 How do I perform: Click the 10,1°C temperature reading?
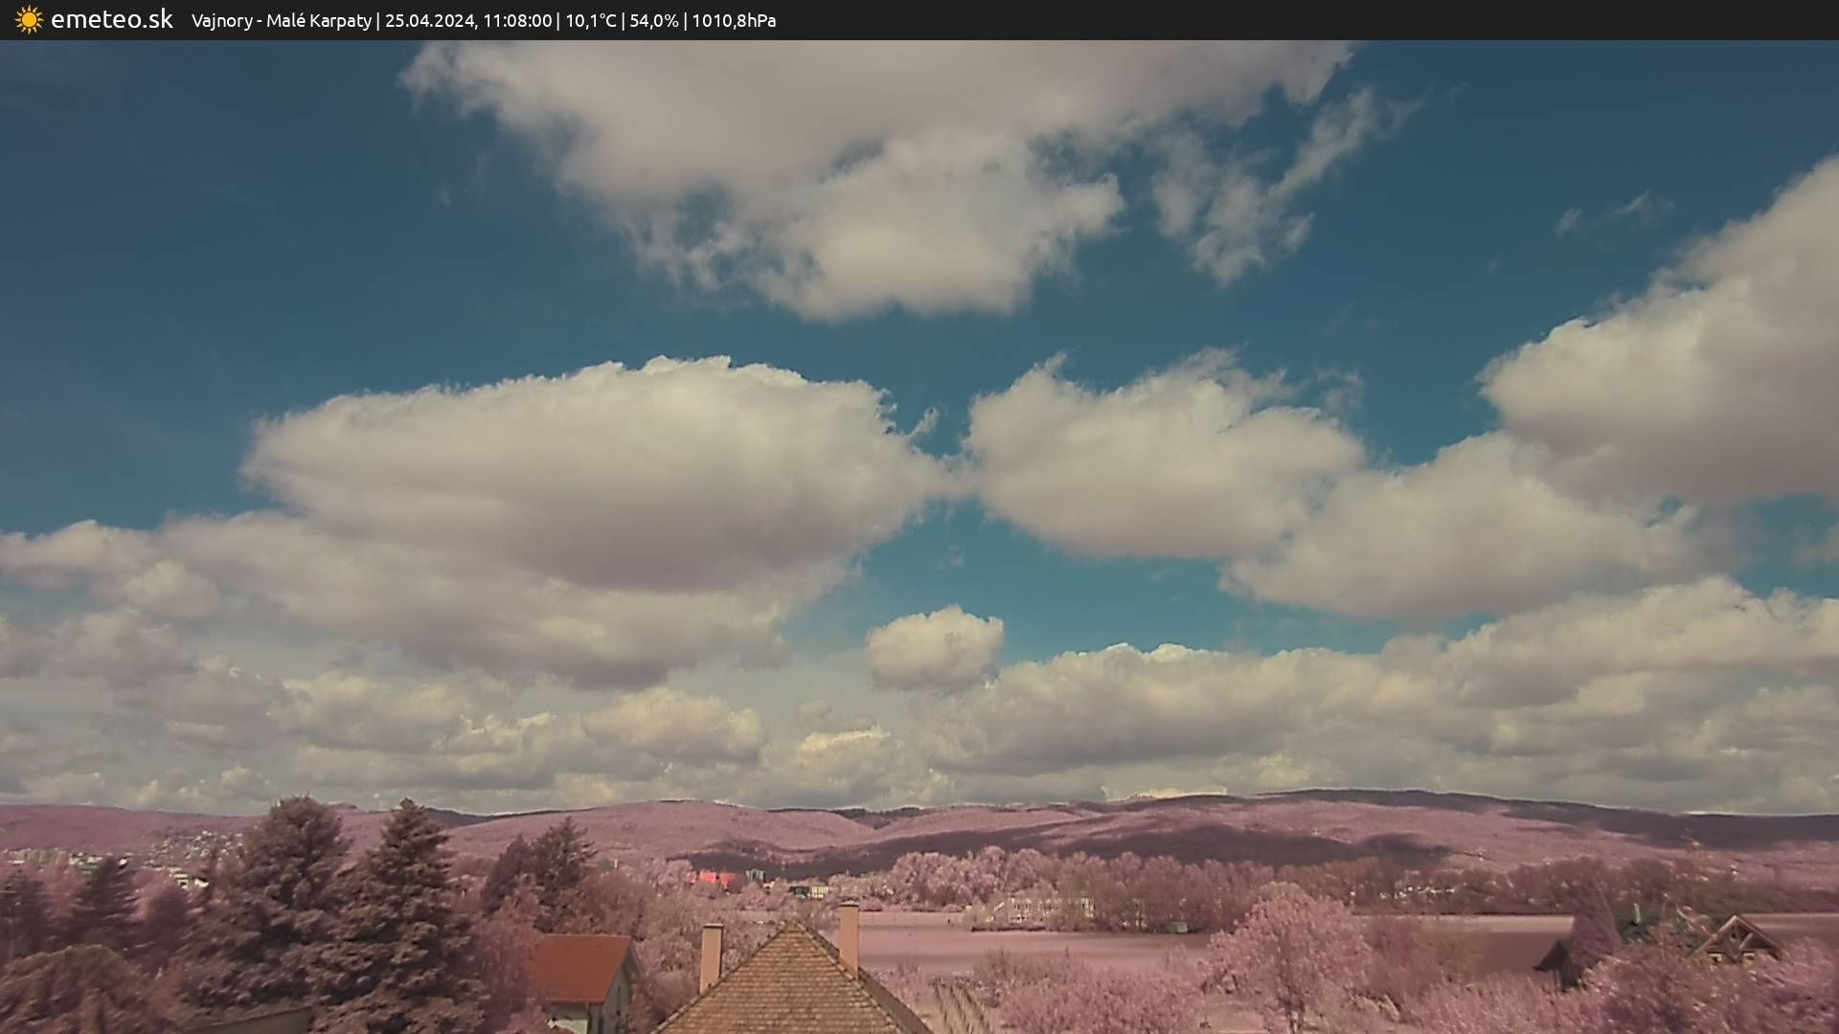591,21
